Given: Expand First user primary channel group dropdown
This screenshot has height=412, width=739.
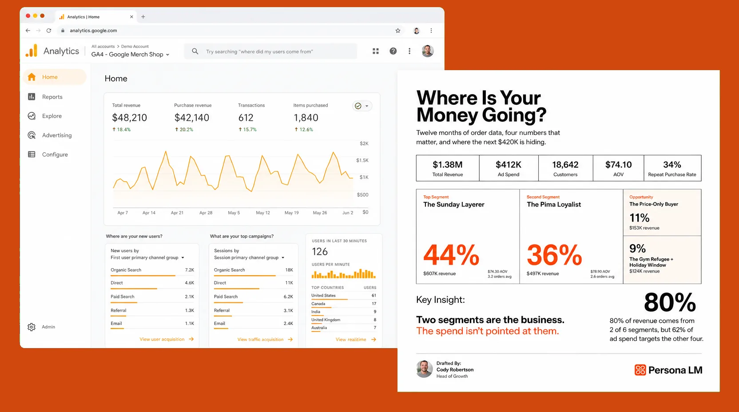Looking at the screenshot, I should coord(147,257).
